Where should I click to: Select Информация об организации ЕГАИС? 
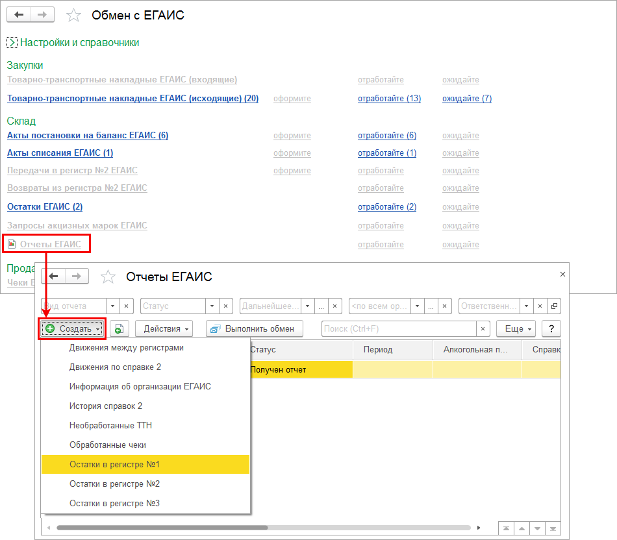click(145, 387)
